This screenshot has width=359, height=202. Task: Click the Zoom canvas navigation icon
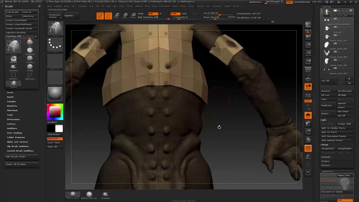point(308,45)
